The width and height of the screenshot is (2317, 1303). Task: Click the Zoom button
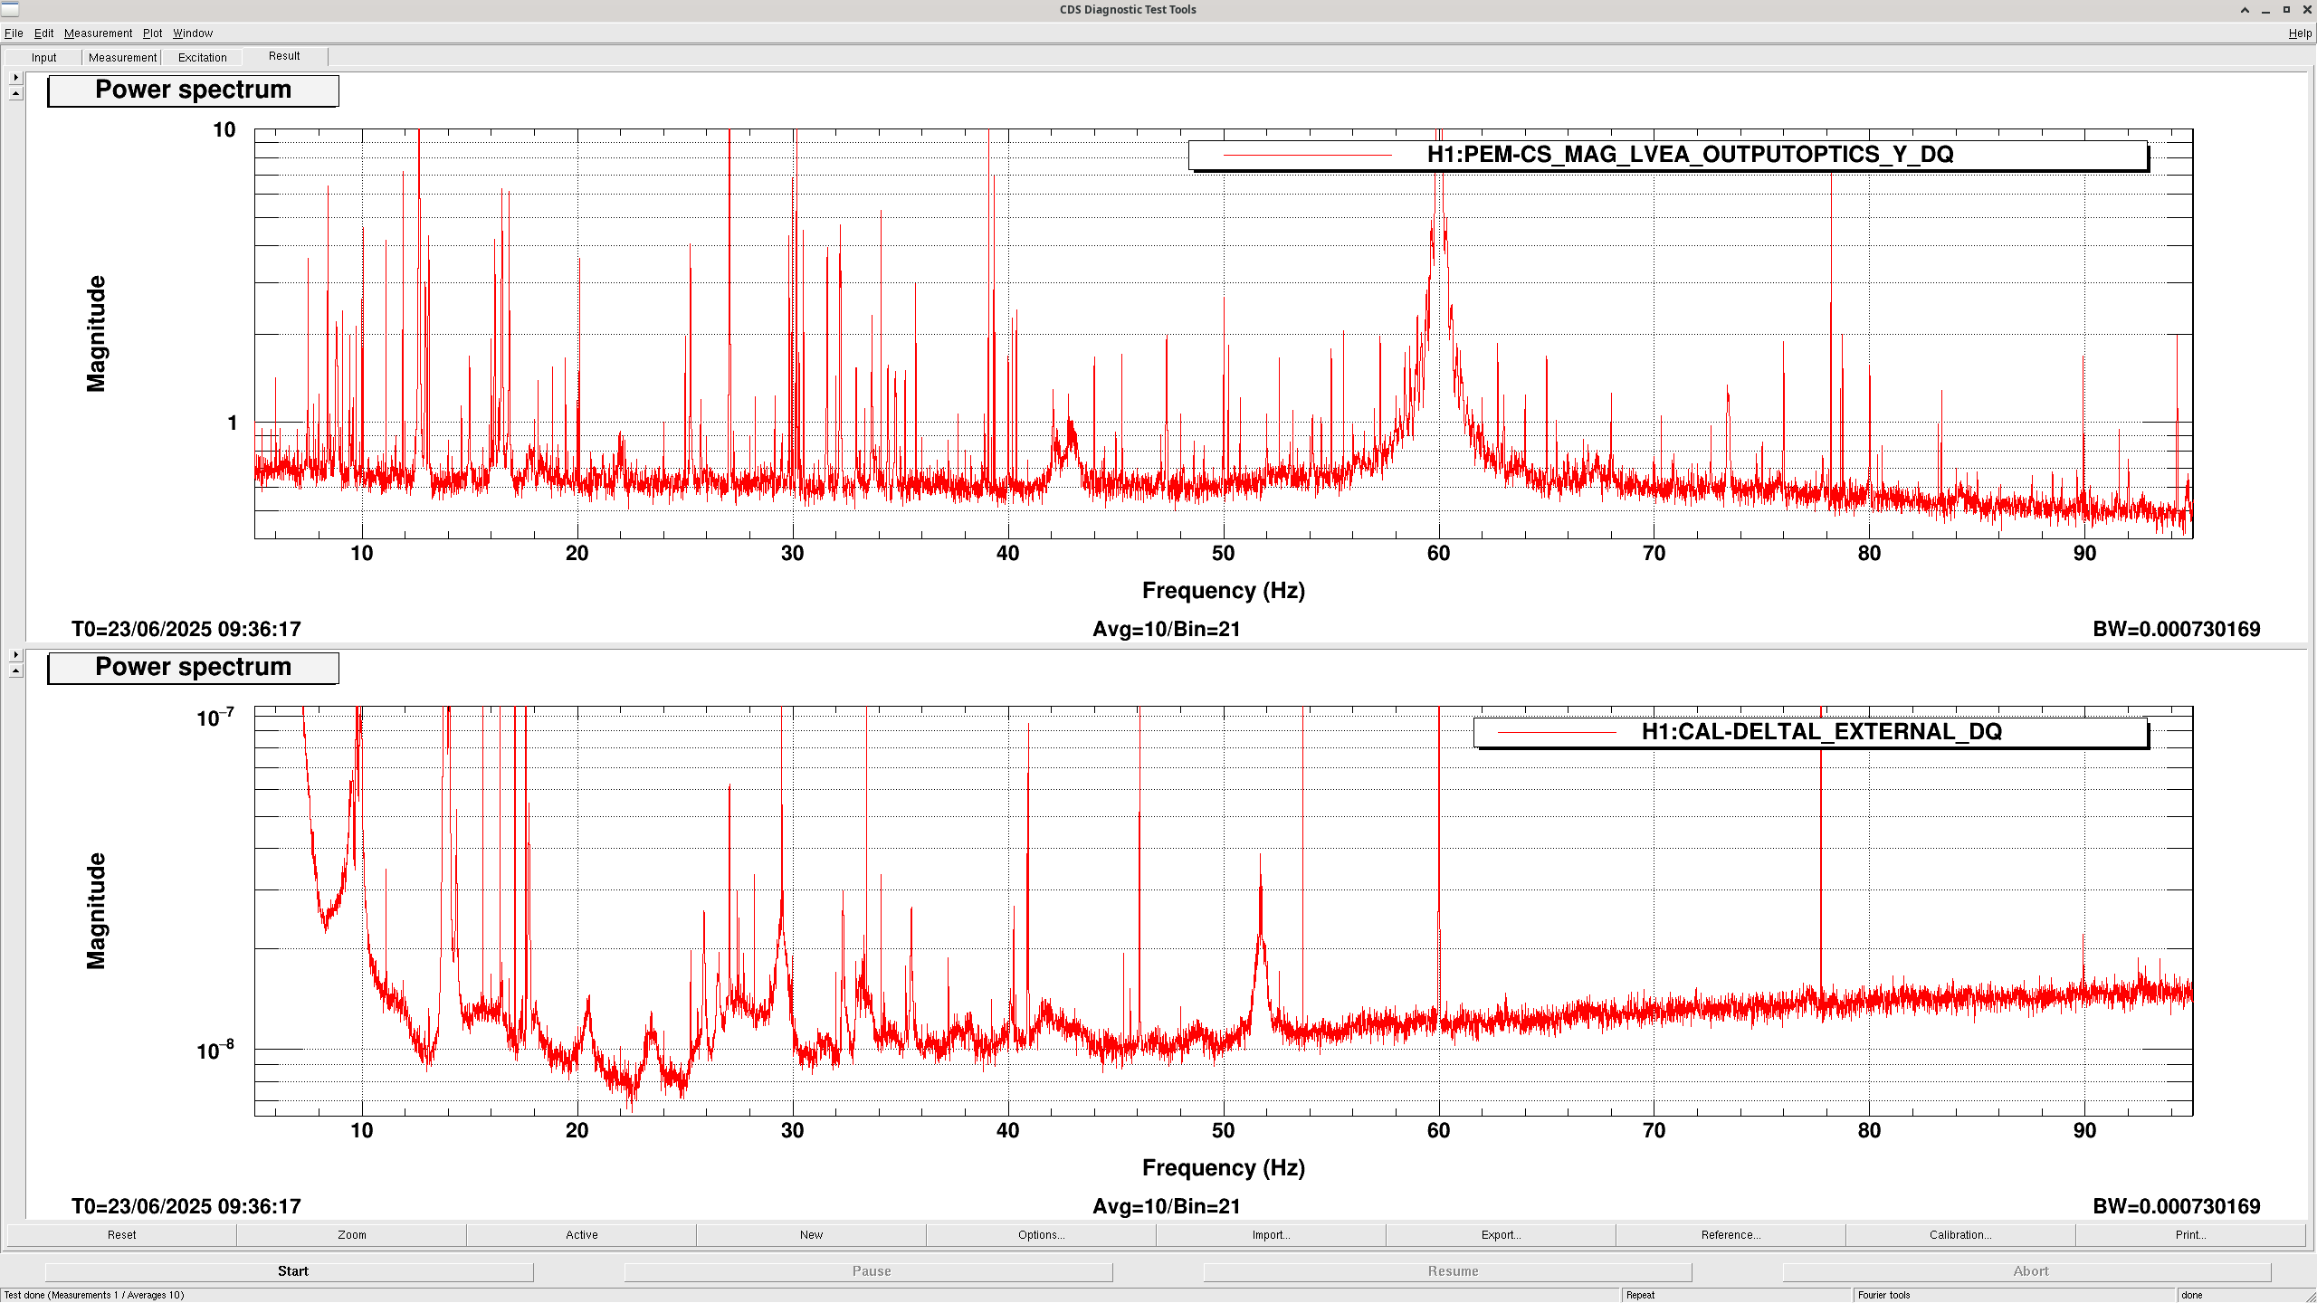click(351, 1235)
